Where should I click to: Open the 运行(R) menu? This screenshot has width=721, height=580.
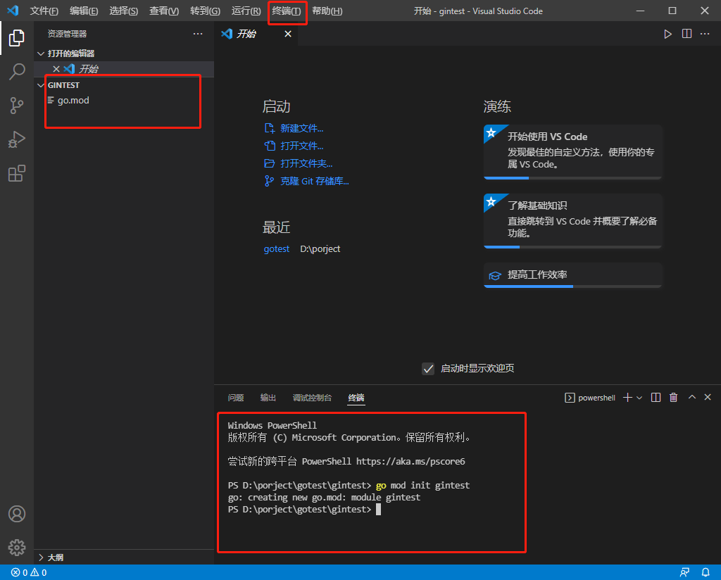246,11
